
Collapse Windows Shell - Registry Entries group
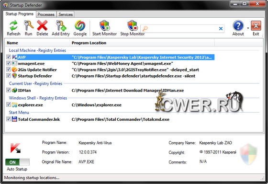pos(38,98)
